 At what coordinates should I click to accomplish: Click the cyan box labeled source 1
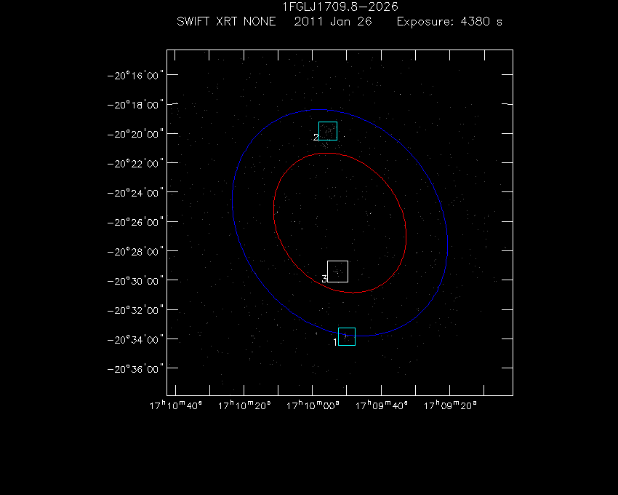(x=347, y=337)
